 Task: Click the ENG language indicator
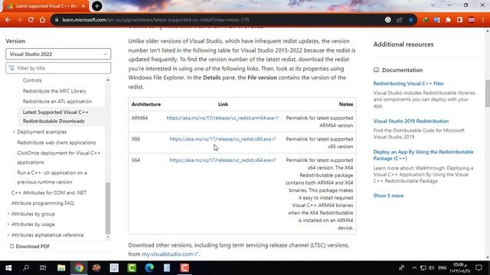[443, 268]
